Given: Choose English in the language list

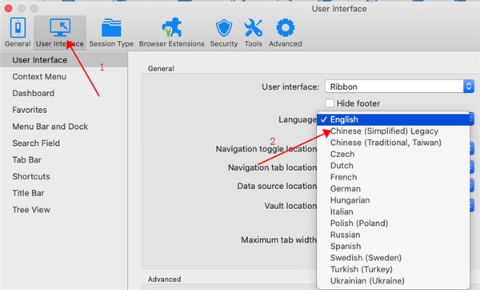Looking at the screenshot, I should (x=394, y=119).
